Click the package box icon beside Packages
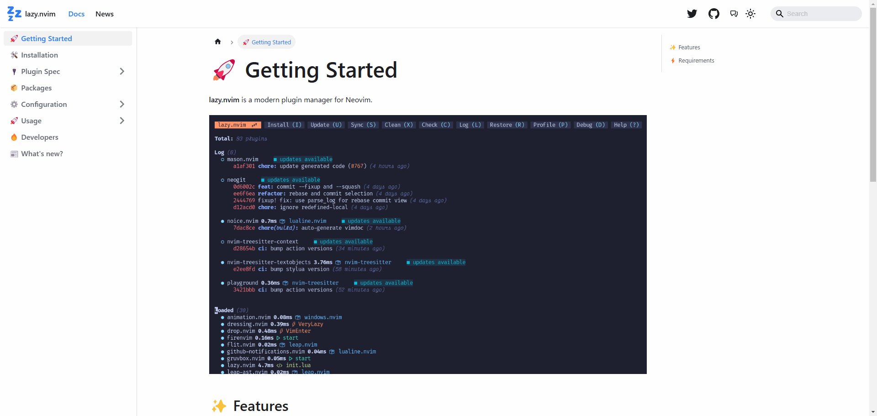The height and width of the screenshot is (416, 877). (x=14, y=88)
